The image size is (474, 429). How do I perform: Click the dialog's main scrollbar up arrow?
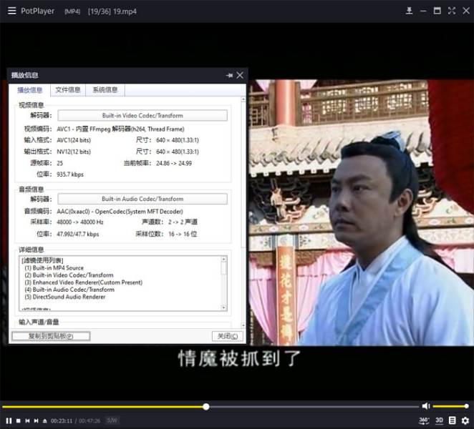click(243, 99)
